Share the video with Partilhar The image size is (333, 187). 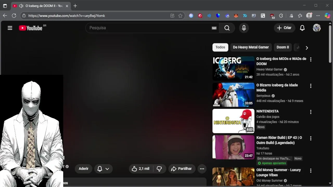tap(182, 169)
